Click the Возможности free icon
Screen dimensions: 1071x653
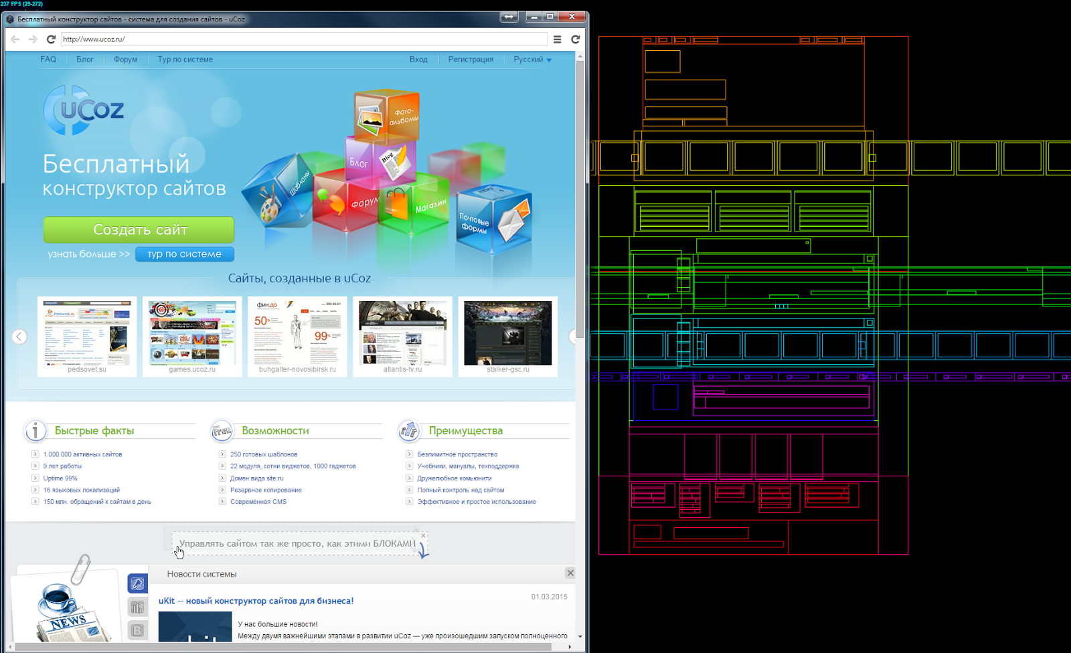tap(222, 431)
